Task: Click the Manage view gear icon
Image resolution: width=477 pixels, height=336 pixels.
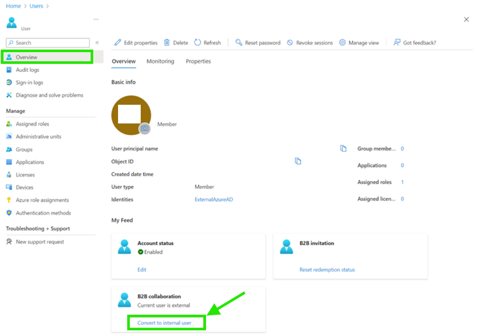Action: click(x=342, y=43)
